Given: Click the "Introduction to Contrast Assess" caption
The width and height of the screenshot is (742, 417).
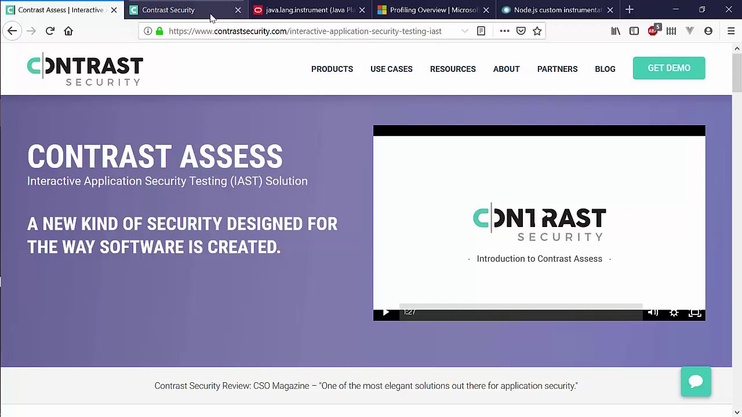Looking at the screenshot, I should [539, 259].
